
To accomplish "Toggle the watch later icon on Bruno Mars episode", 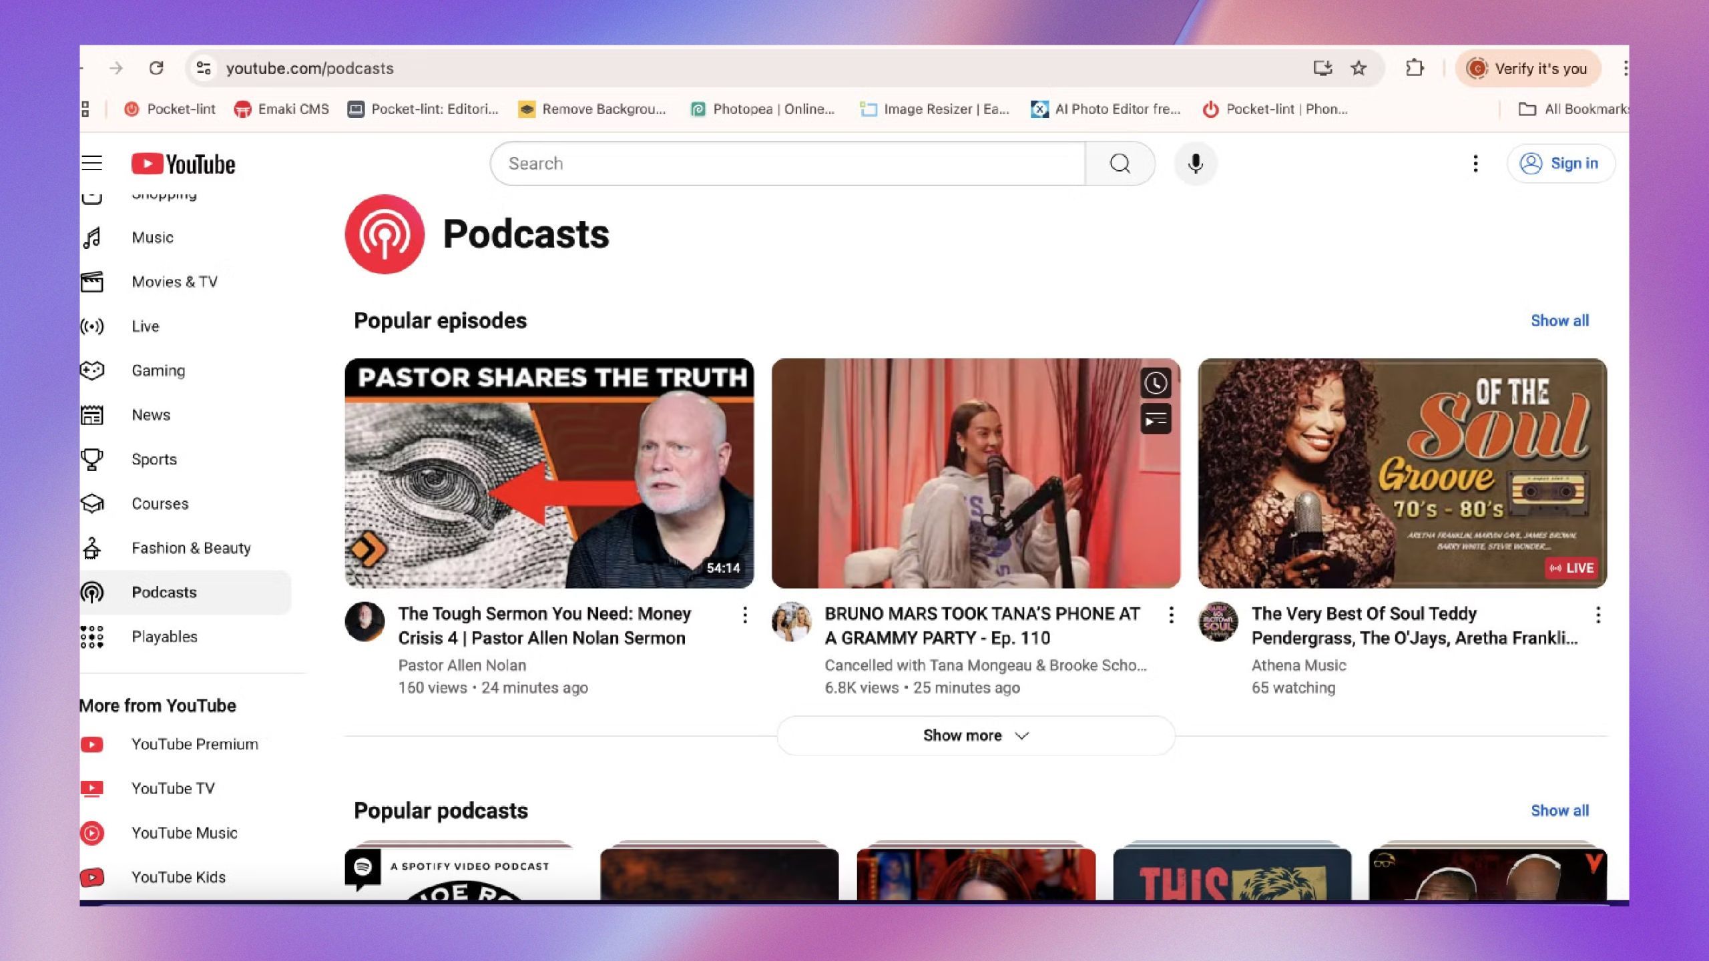I will (1155, 382).
